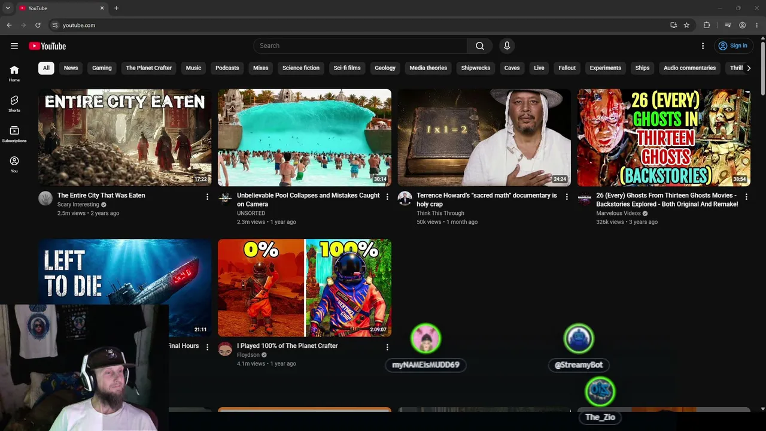This screenshot has width=766, height=431.
Task: Open the Chrome profile menu
Action: point(742,25)
